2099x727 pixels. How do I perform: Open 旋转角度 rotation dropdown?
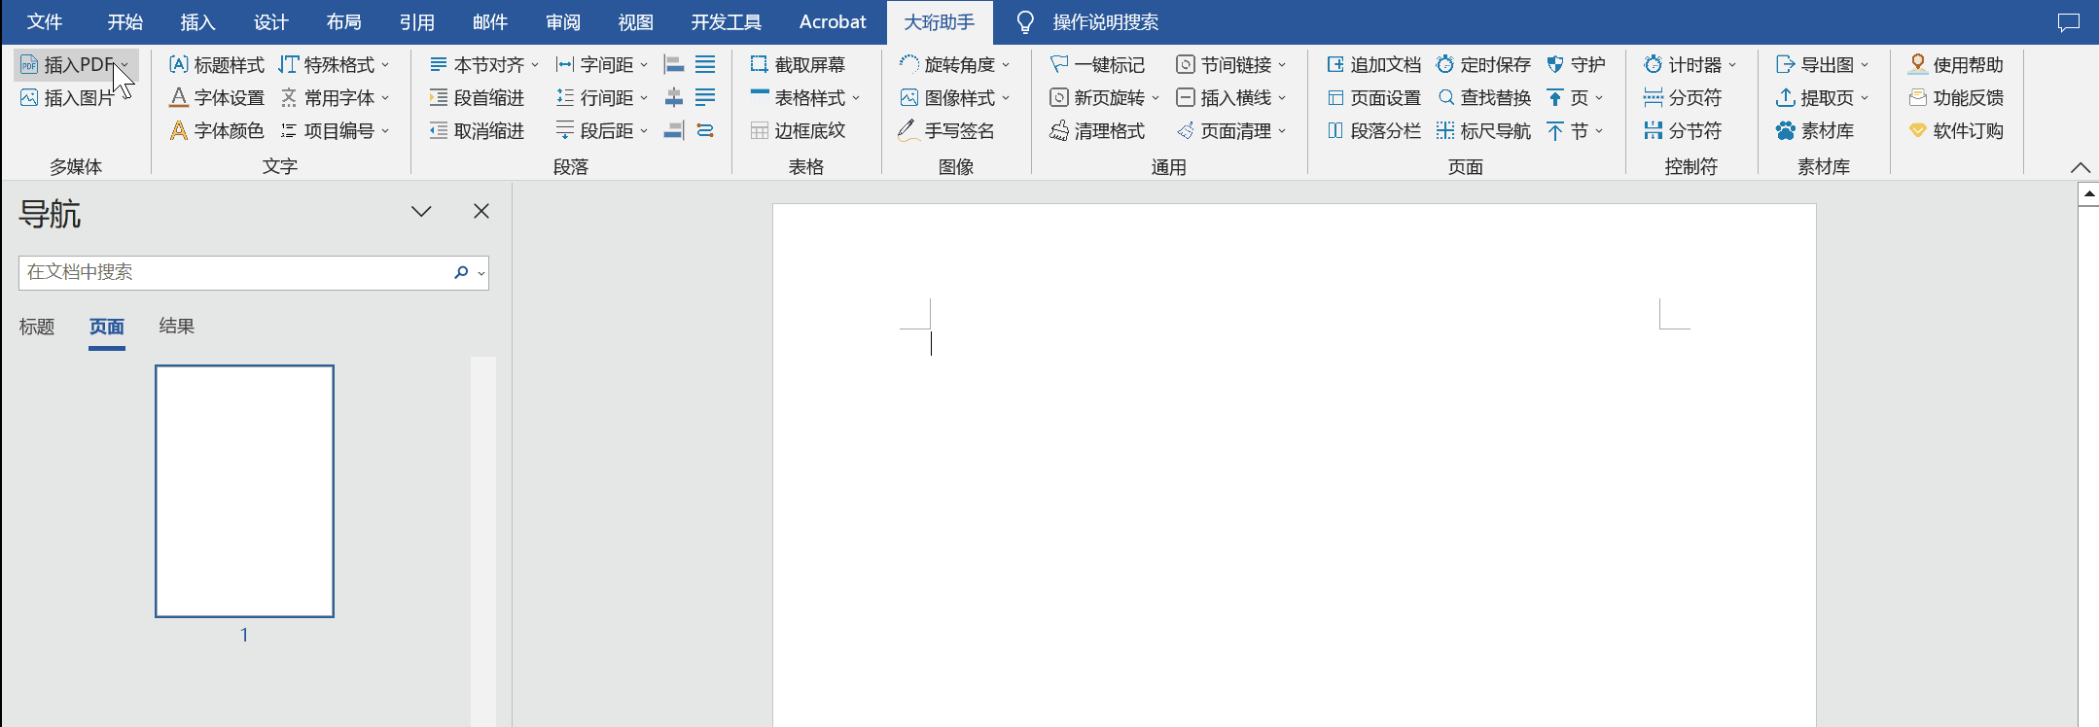coord(1006,66)
